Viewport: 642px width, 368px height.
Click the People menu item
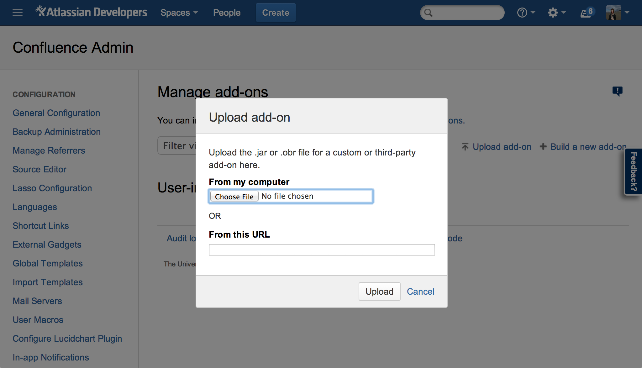227,12
